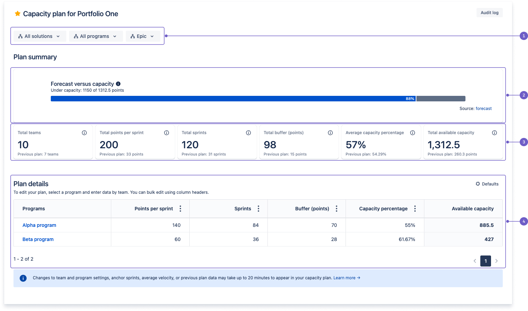The width and height of the screenshot is (528, 311).
Task: Follow the forecast source link
Action: [483, 108]
